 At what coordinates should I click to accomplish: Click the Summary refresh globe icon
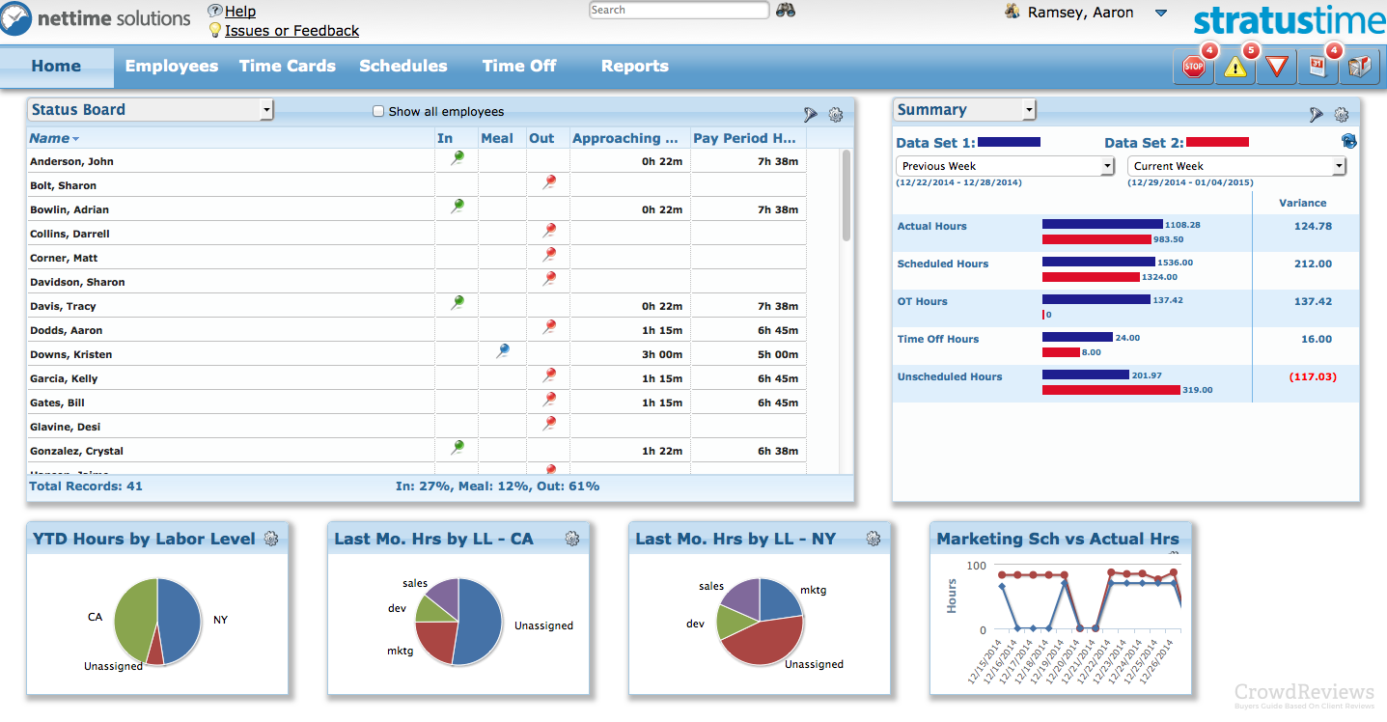click(x=1348, y=142)
